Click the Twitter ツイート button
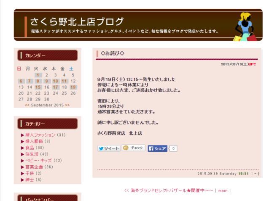Screen dimensions: 277x201 (109, 148)
